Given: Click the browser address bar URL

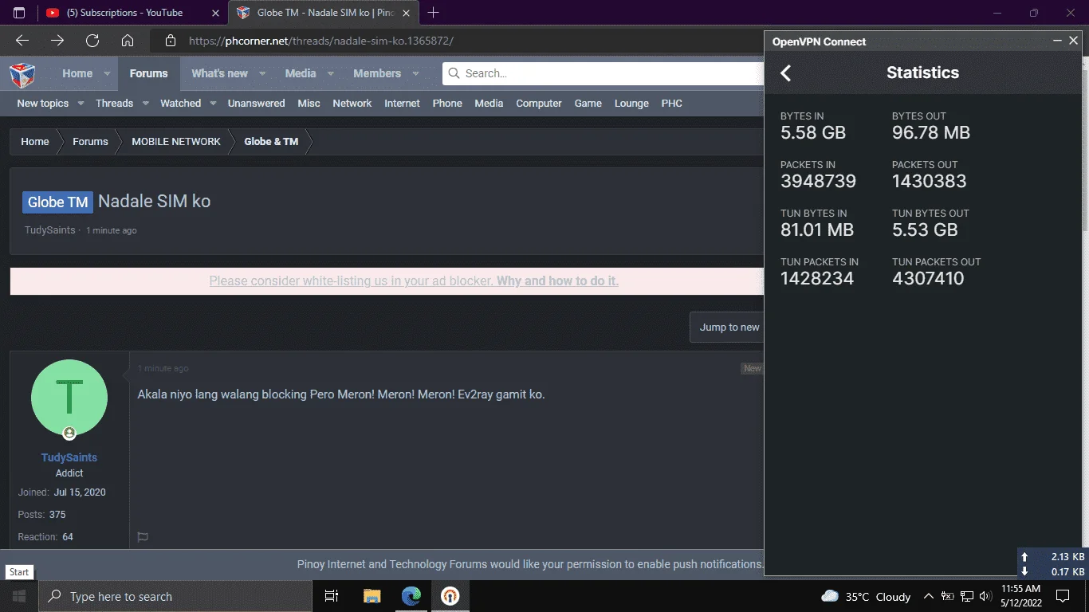Looking at the screenshot, I should (x=321, y=41).
